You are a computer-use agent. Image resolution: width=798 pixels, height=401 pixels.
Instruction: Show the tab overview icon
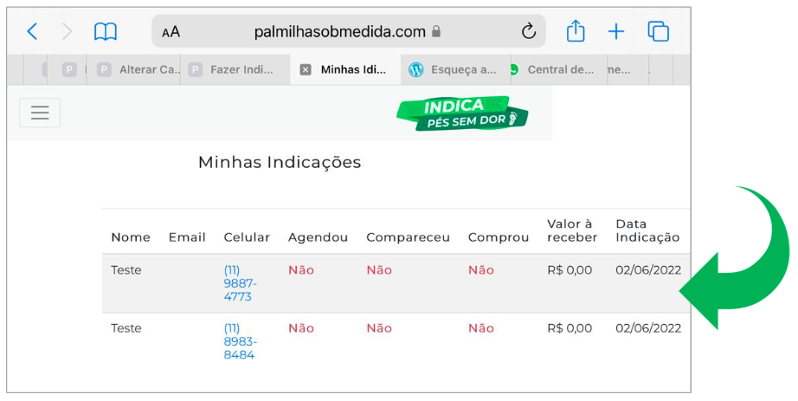click(658, 31)
